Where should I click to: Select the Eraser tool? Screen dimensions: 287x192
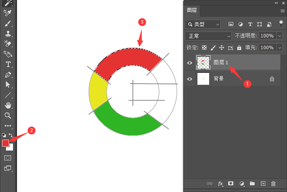pyautogui.click(x=8, y=44)
